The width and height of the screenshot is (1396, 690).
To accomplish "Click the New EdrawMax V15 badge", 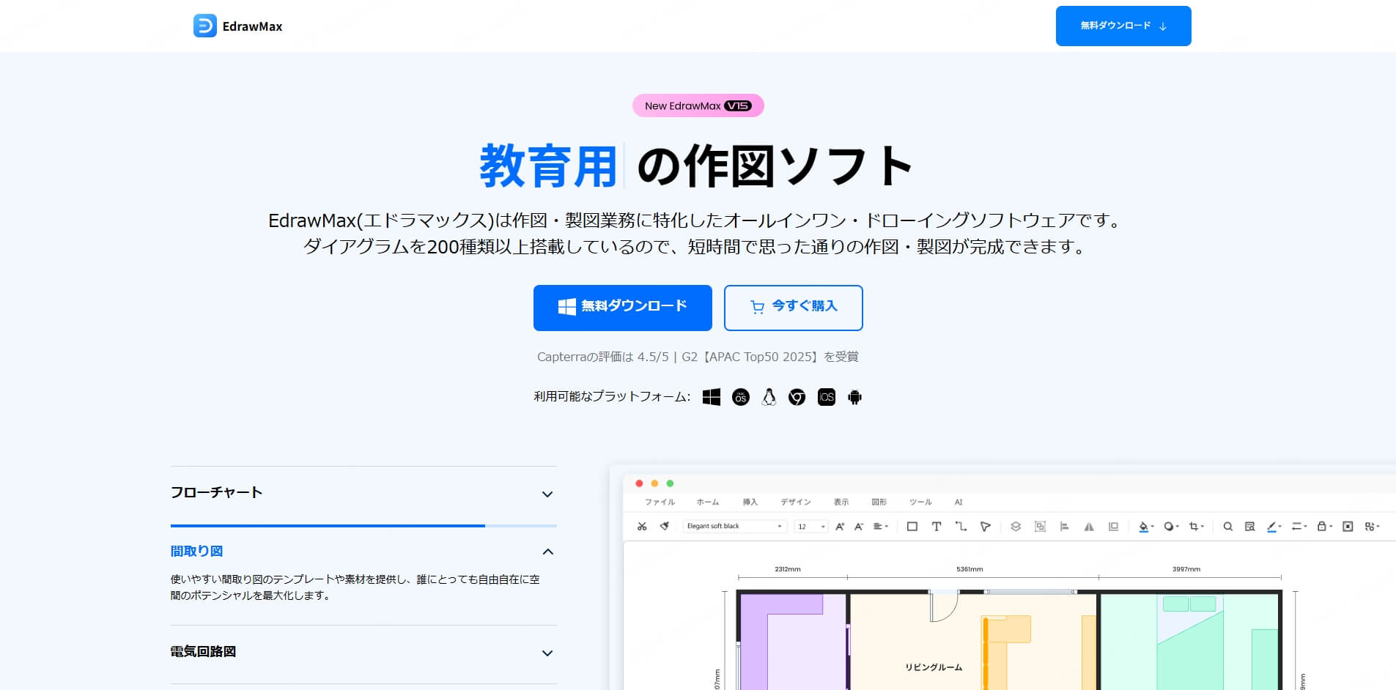I will click(698, 105).
